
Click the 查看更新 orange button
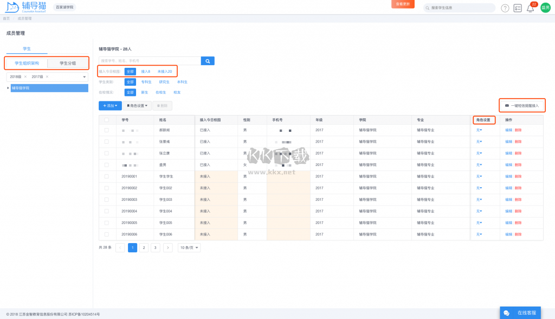pyautogui.click(x=403, y=4)
